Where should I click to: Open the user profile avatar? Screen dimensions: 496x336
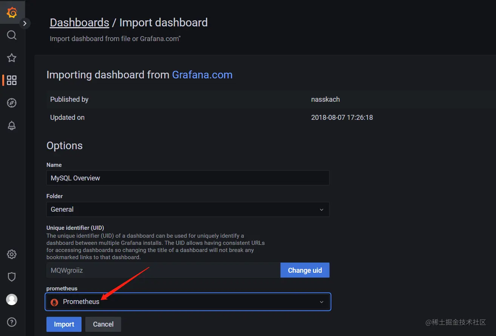pos(12,299)
